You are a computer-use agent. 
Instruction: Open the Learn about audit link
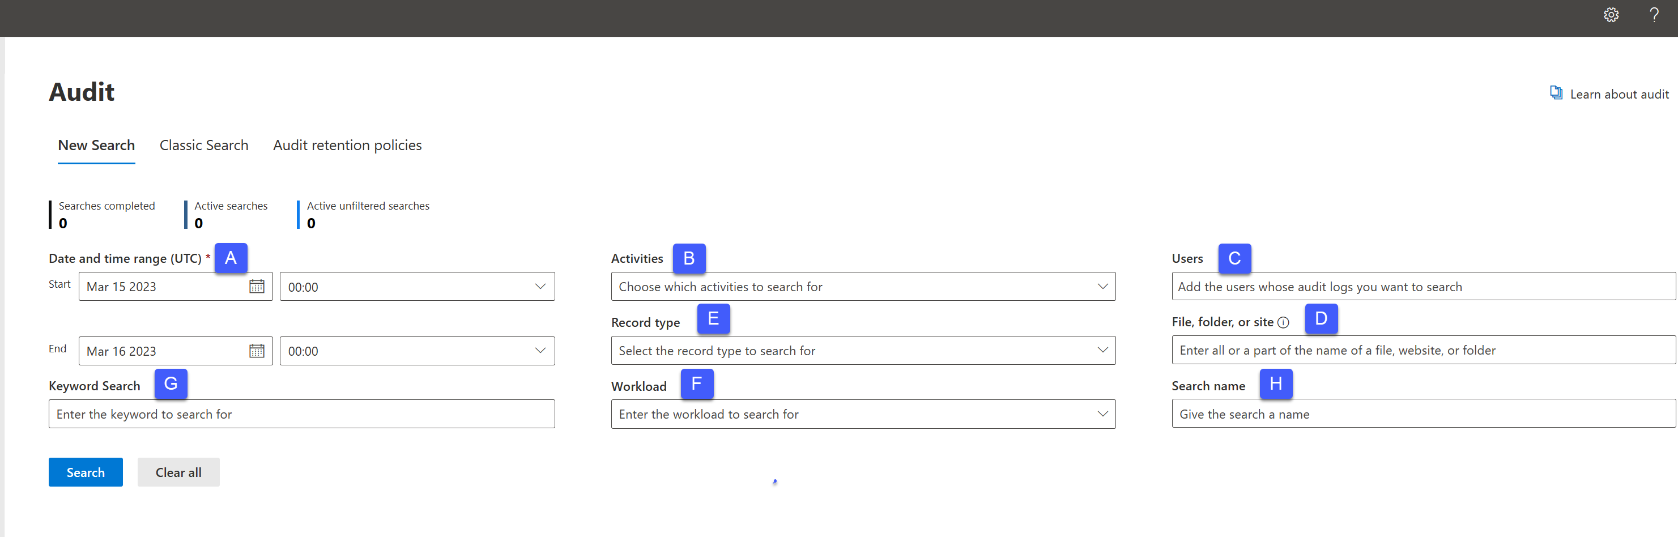(x=1620, y=93)
